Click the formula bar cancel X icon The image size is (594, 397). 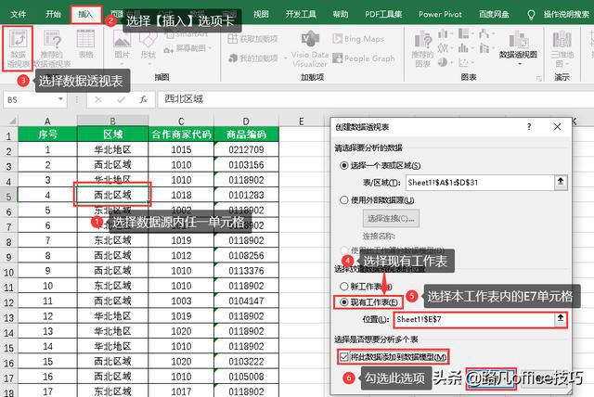click(x=98, y=99)
